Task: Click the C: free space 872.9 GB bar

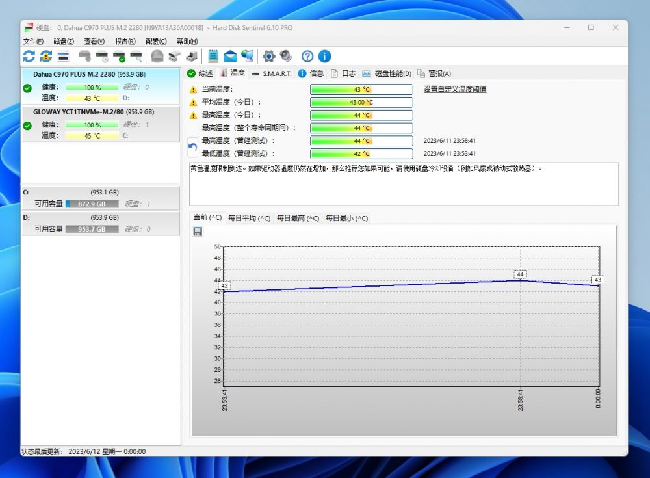Action: (92, 204)
